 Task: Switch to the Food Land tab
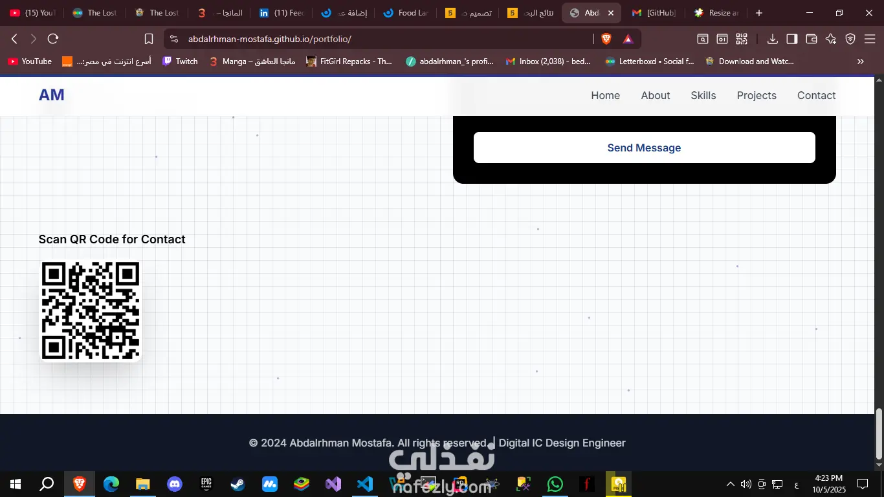(x=406, y=13)
